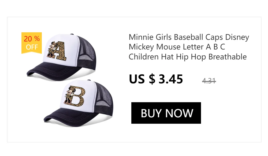Click the 3.45 sale price
Screen dimensions: 268x156
[171, 79]
